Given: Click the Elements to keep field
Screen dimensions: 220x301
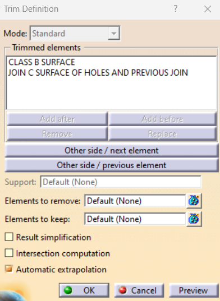Looking at the screenshot, I should pyautogui.click(x=135, y=219).
